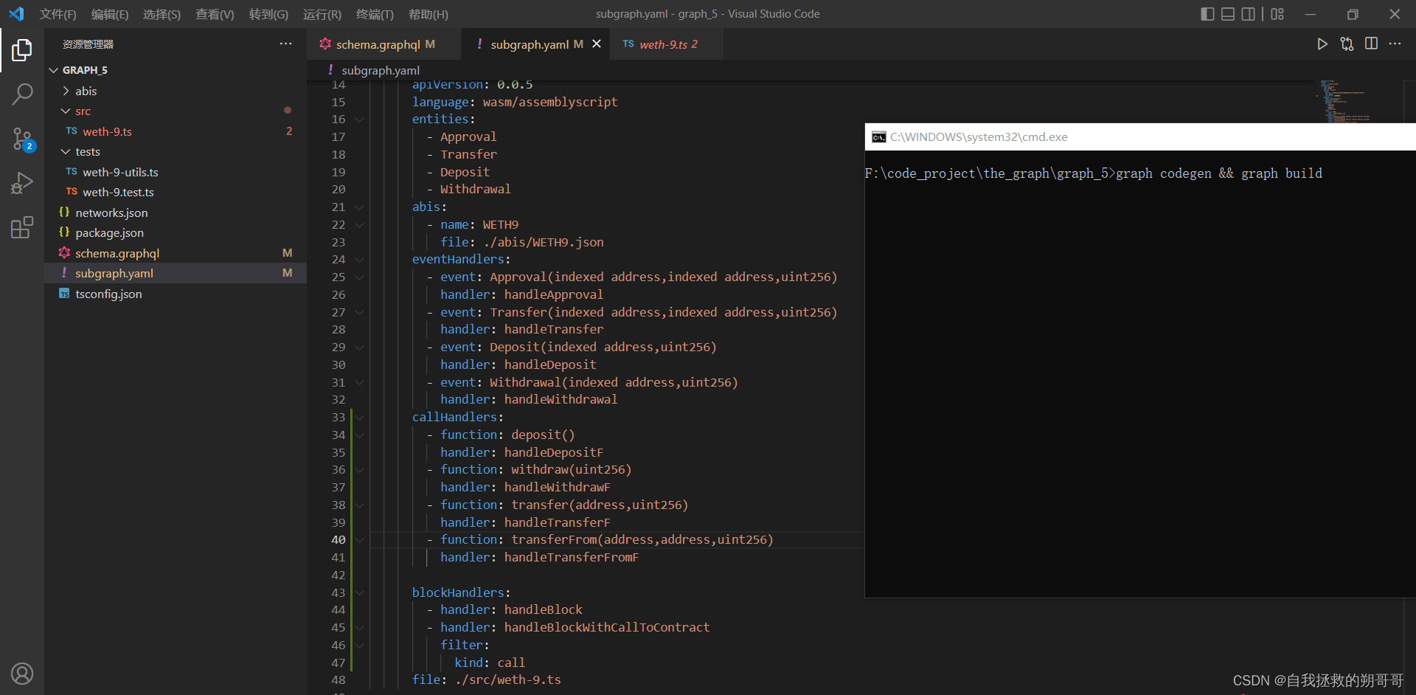Click the cmd.exe window icon
This screenshot has width=1416, height=695.
[878, 137]
